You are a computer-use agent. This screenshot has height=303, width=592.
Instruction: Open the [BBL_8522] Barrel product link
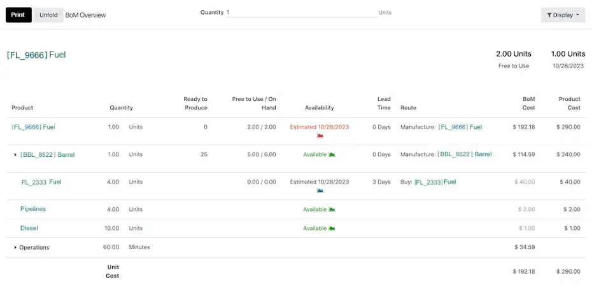point(47,154)
